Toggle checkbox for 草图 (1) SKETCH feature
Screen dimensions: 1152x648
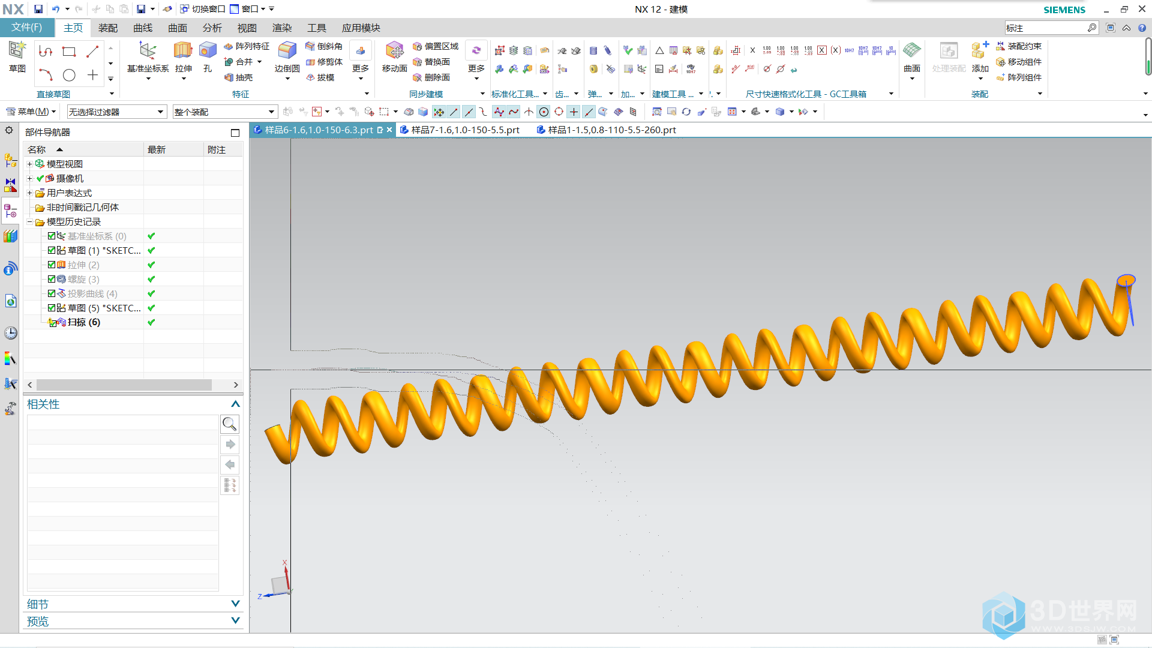(x=52, y=250)
